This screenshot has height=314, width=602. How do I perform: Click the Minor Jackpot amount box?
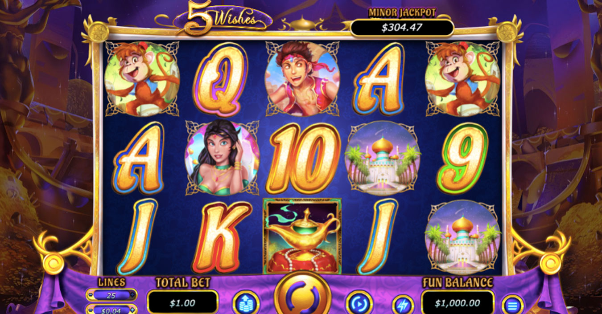pyautogui.click(x=402, y=28)
